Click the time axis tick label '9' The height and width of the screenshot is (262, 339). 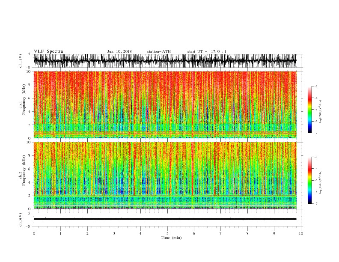pyautogui.click(x=274, y=233)
